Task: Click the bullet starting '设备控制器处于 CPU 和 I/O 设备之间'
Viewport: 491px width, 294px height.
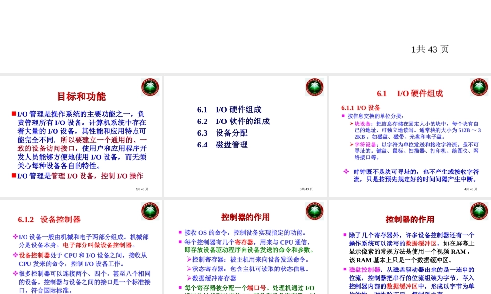Action: [x=82, y=259]
